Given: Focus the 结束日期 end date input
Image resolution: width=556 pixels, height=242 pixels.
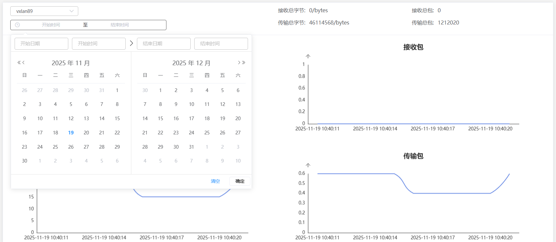Looking at the screenshot, I should pyautogui.click(x=164, y=43).
